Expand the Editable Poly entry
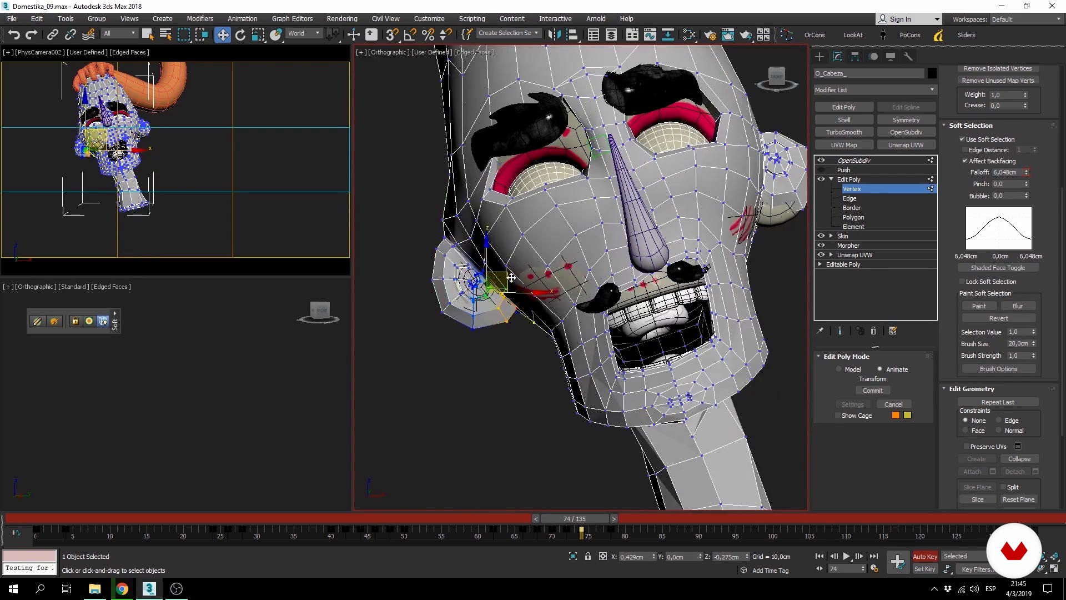The height and width of the screenshot is (600, 1066). (820, 264)
